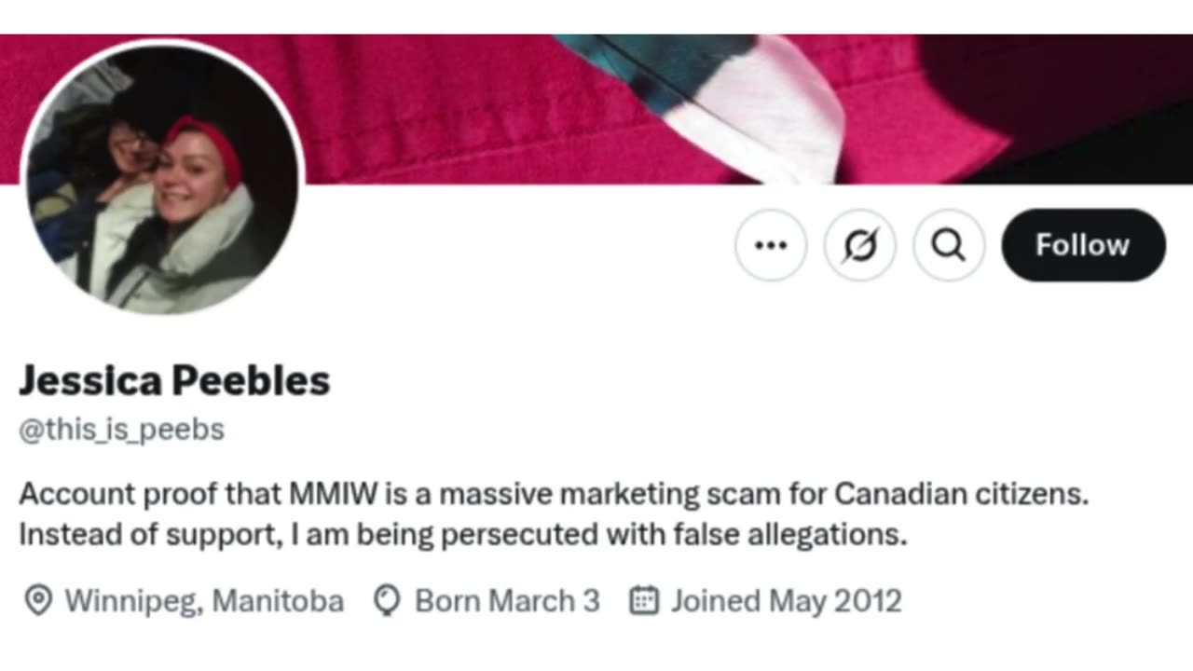Click the Joined May 2012 text
The image size is (1193, 671).
click(786, 601)
